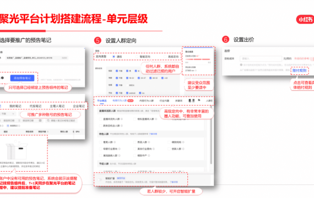Check the 直播间流失人群 checkbox

click(x=100, y=119)
